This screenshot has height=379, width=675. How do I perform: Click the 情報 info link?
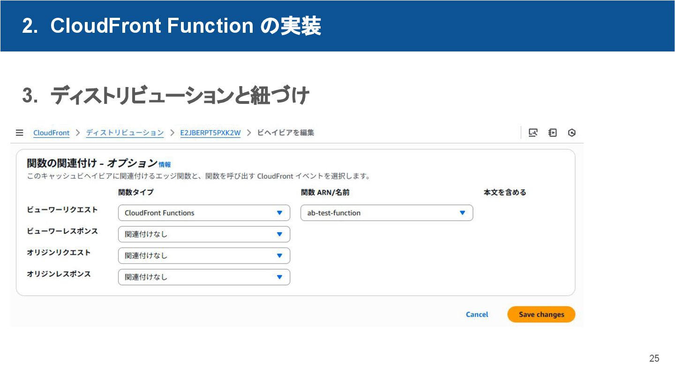(x=165, y=165)
